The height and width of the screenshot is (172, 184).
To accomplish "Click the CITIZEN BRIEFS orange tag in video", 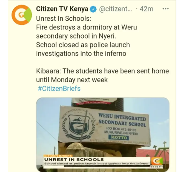I will (58, 156).
